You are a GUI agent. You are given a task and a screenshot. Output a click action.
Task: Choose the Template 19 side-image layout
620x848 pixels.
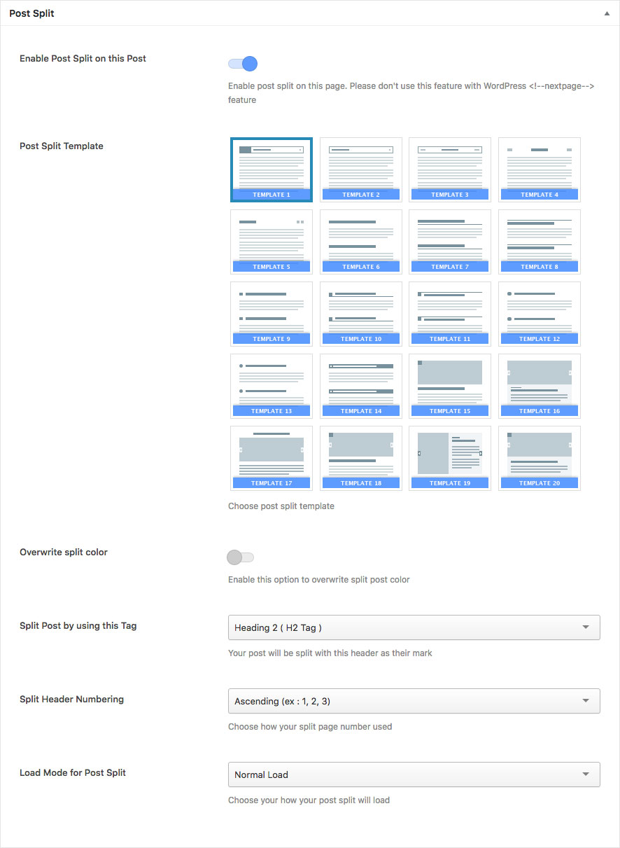coord(450,458)
